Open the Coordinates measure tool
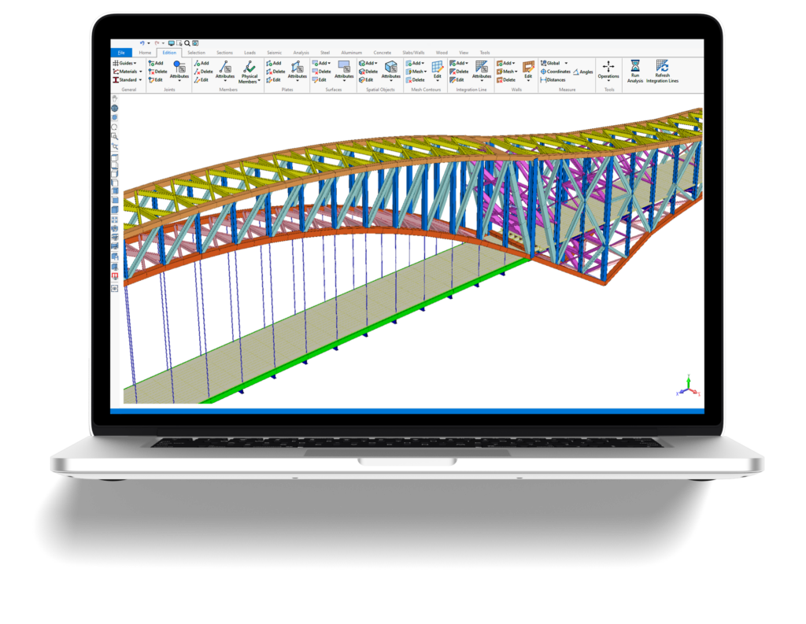The width and height of the screenshot is (806, 624). coord(557,72)
